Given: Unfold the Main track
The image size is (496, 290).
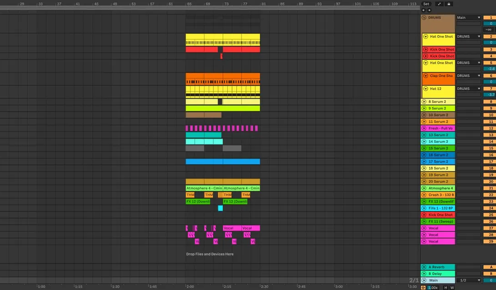Looking at the screenshot, I should (x=424, y=280).
